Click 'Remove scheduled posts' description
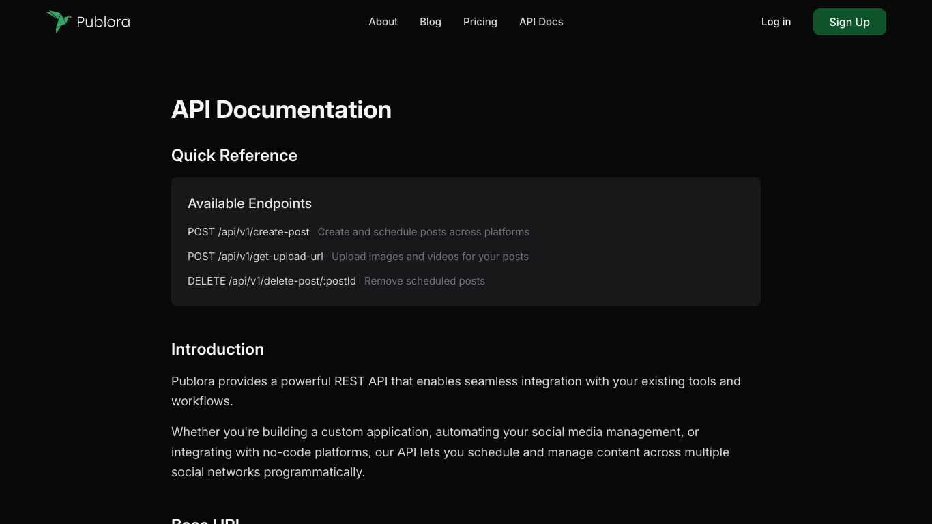Screen dimensions: 932x524 coord(424,281)
